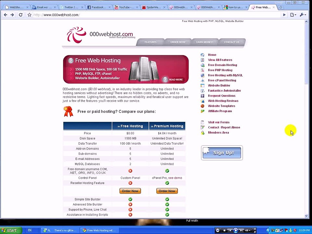Open the FEATURES navigation tab
This screenshot has height=234, width=312.
pyautogui.click(x=150, y=42)
